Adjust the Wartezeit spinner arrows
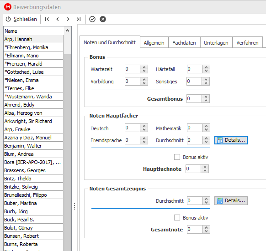This screenshot has height=251, width=266. (144, 69)
